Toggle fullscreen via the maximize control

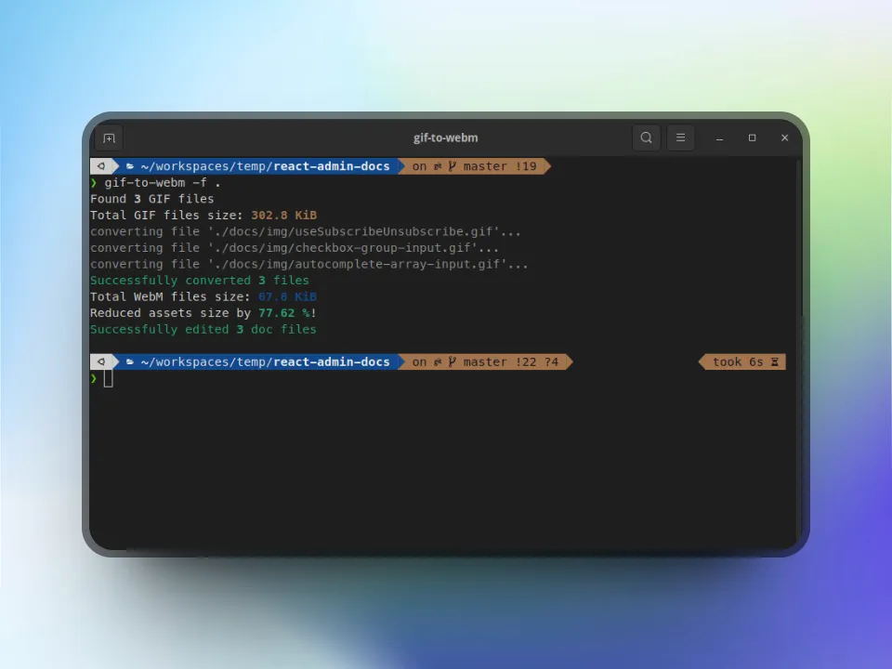click(x=752, y=138)
